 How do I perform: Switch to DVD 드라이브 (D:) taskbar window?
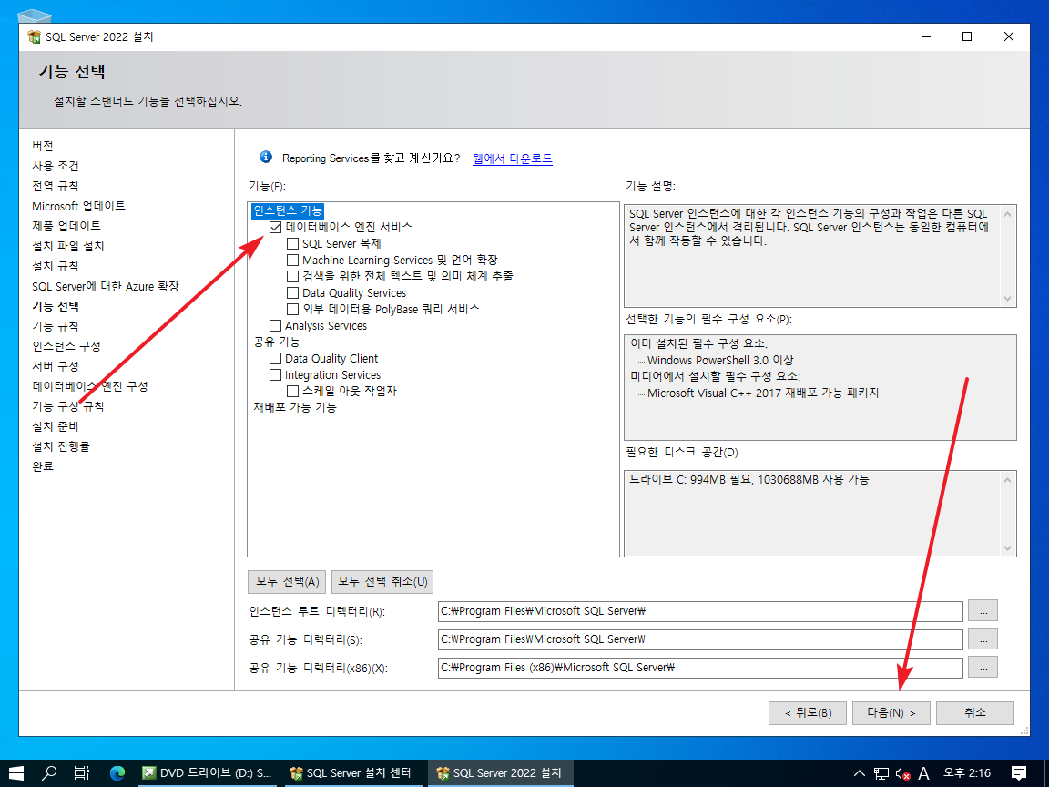click(x=207, y=773)
